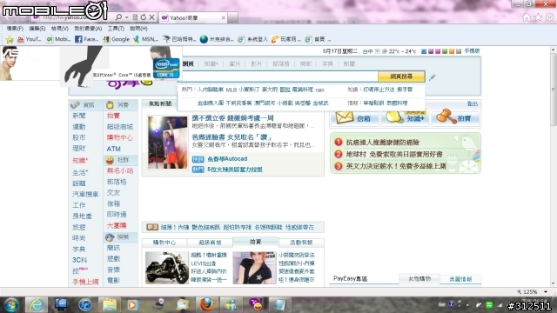Open sidebar 無名小站 link

[x=120, y=170]
